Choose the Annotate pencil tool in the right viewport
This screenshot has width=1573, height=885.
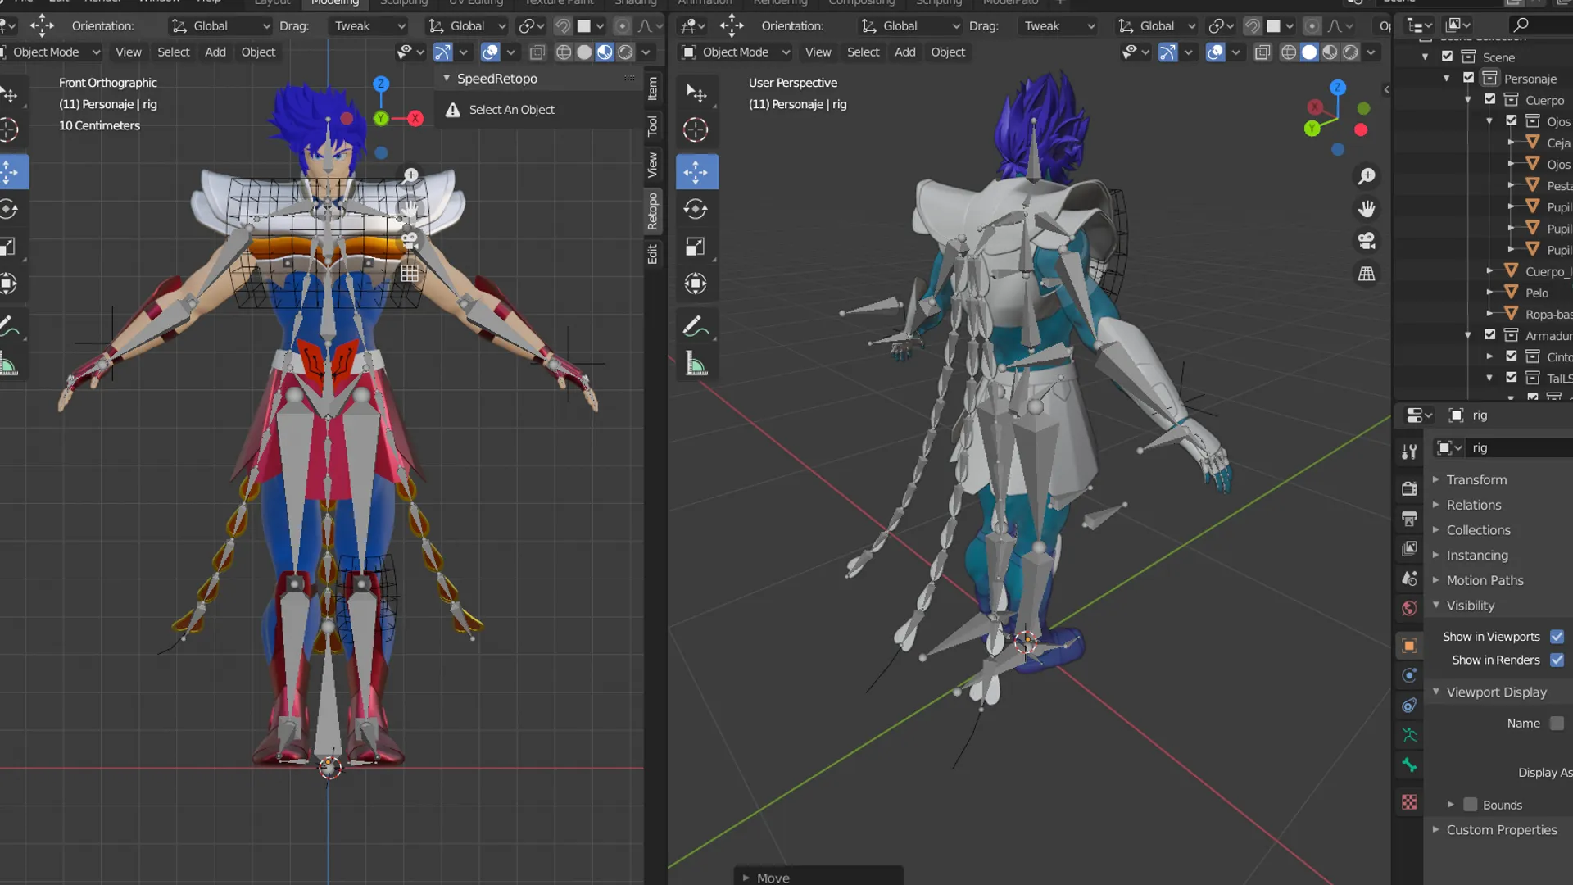click(696, 326)
